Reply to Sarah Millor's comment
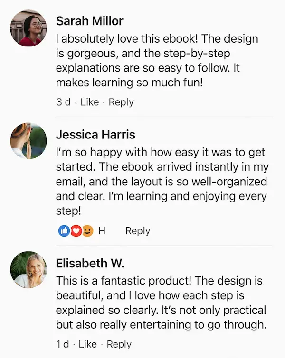 121,102
